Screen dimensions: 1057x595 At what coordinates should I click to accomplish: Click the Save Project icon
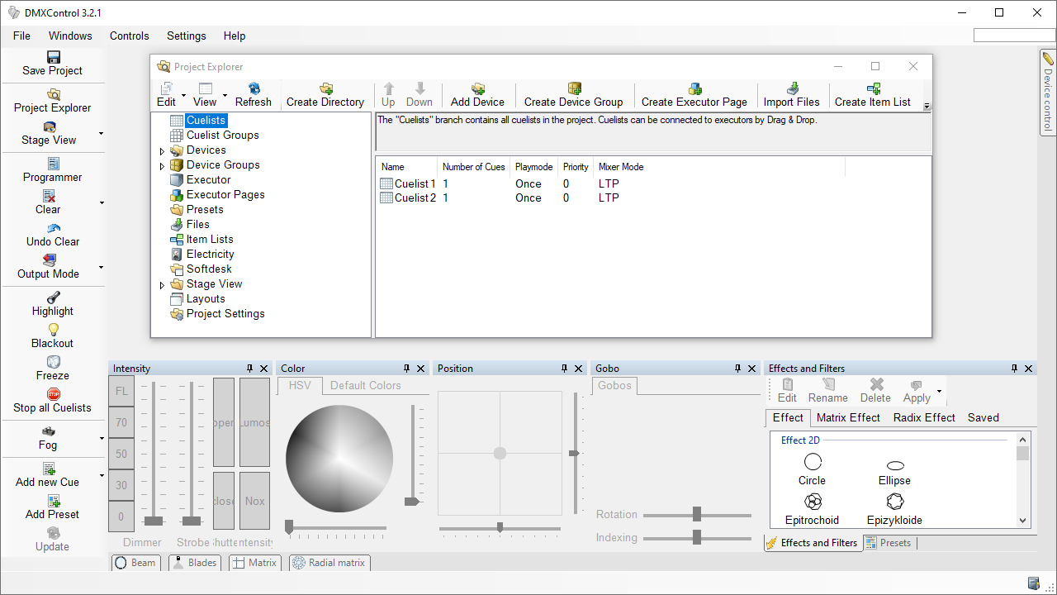54,57
